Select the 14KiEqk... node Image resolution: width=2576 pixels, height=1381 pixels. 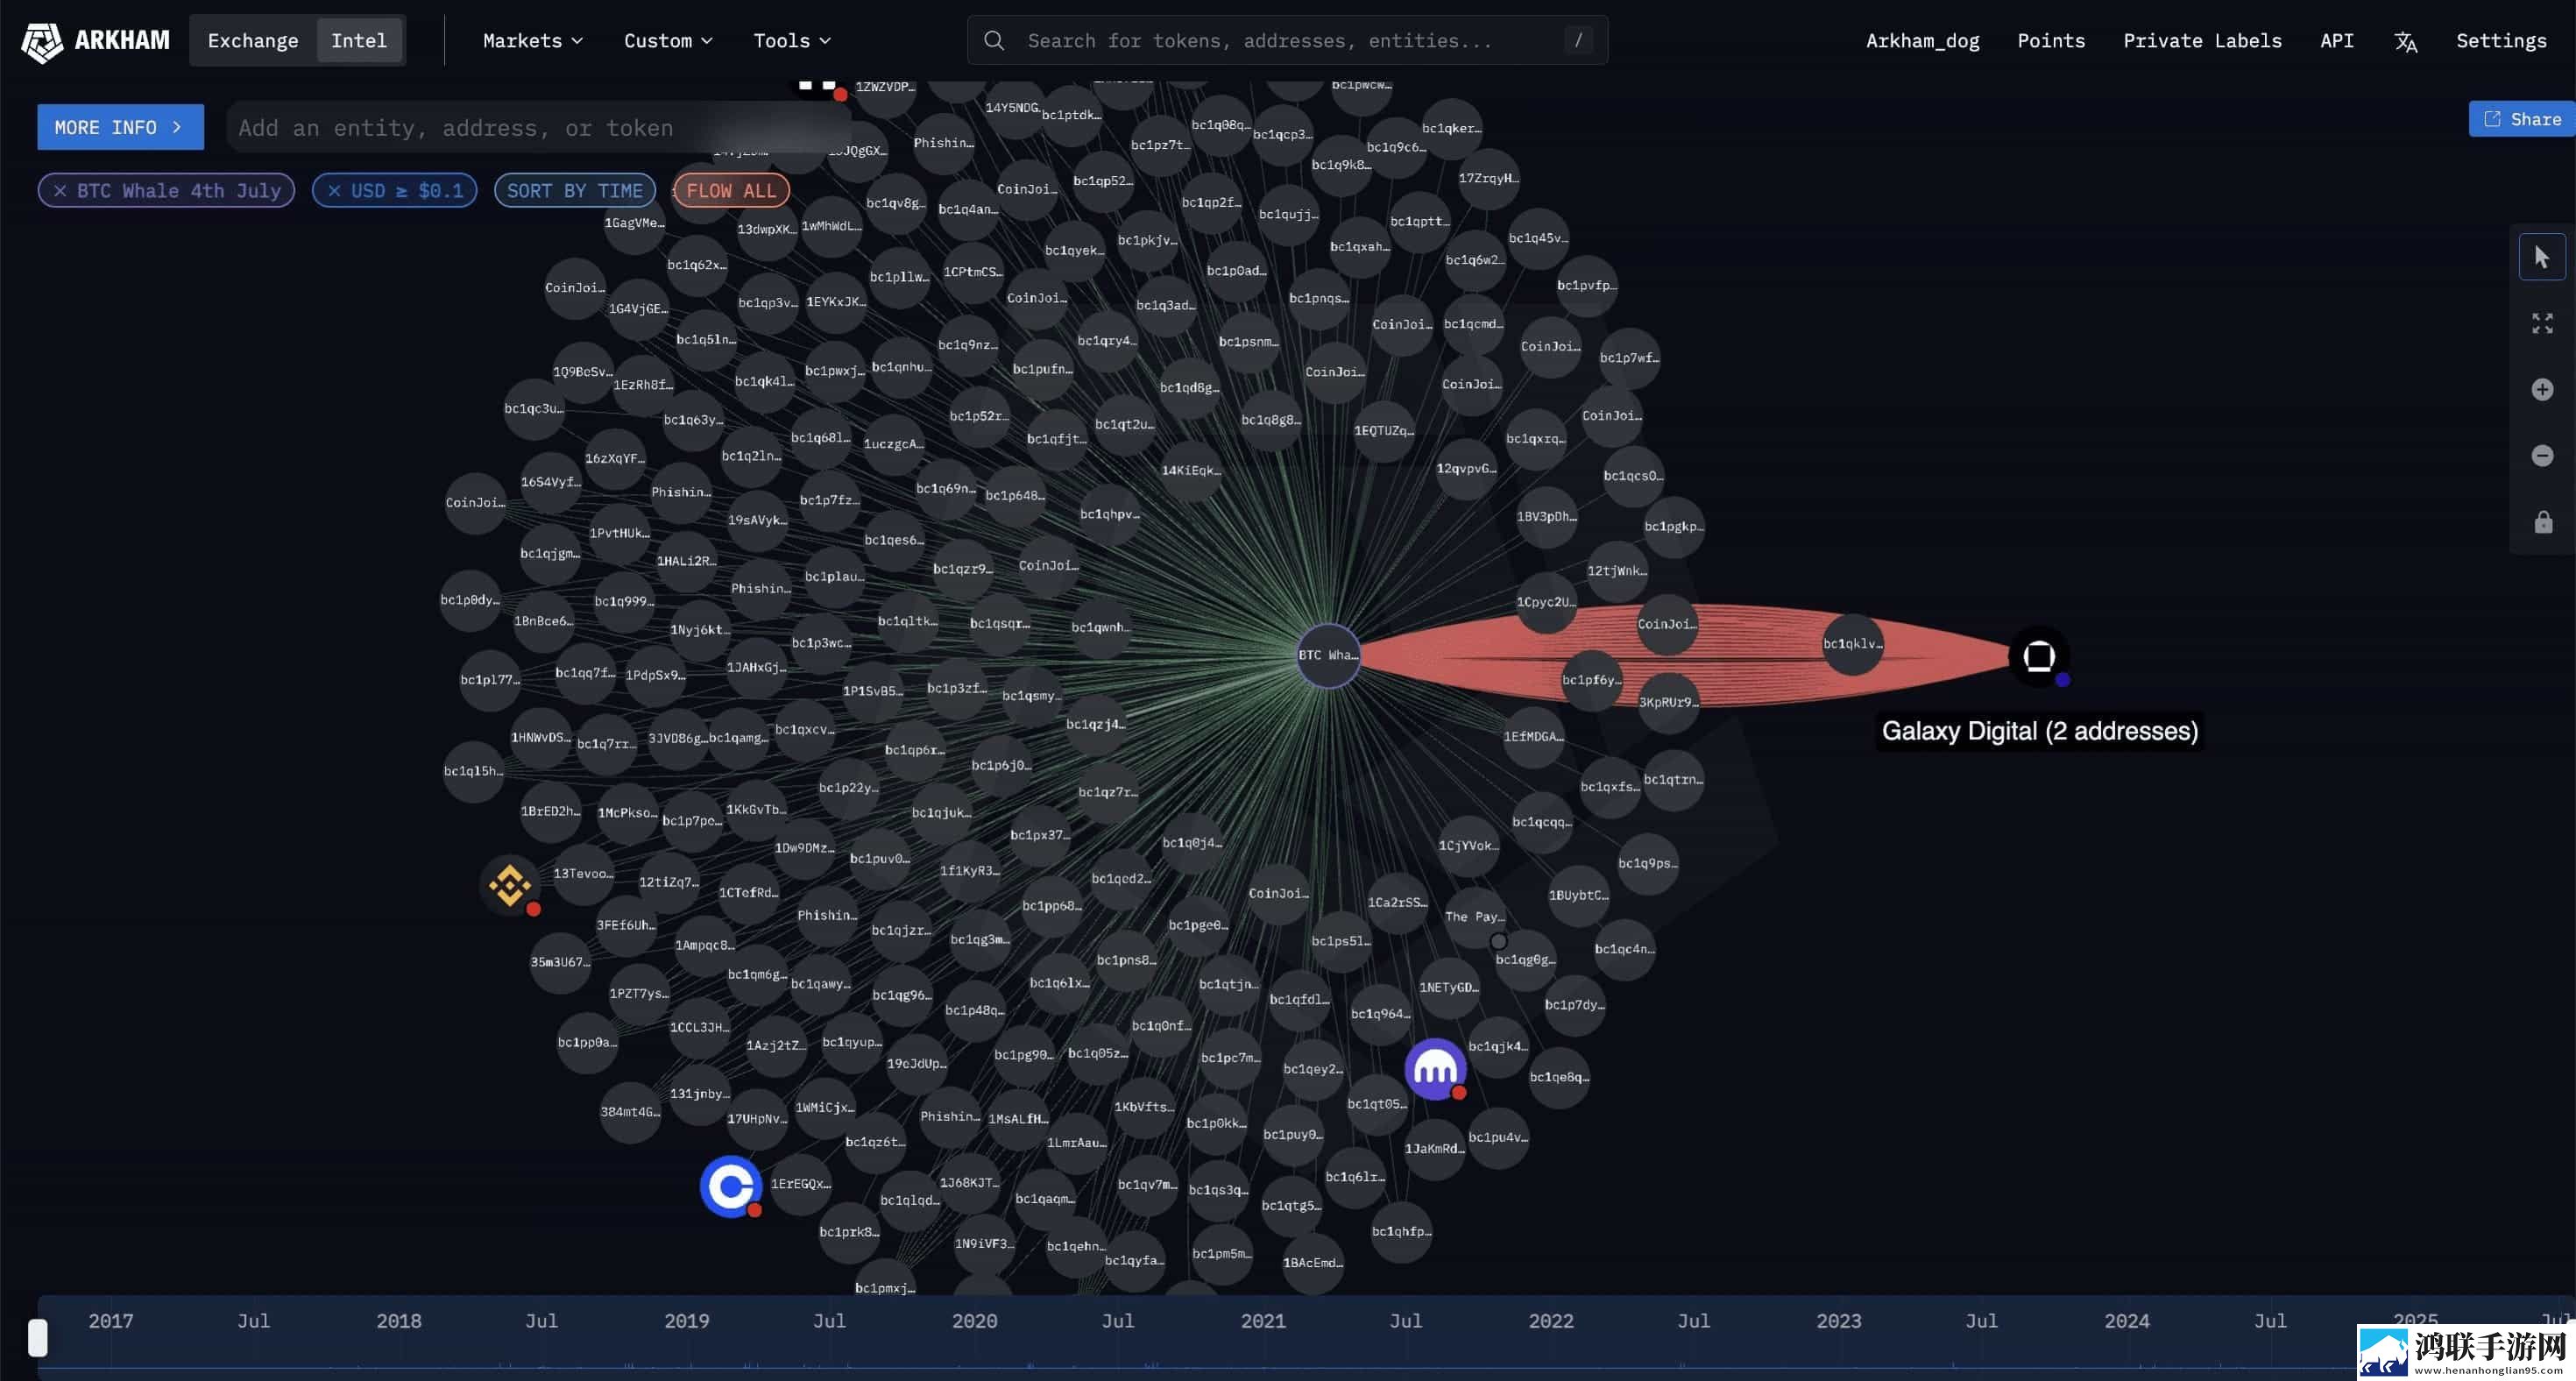click(x=1190, y=471)
